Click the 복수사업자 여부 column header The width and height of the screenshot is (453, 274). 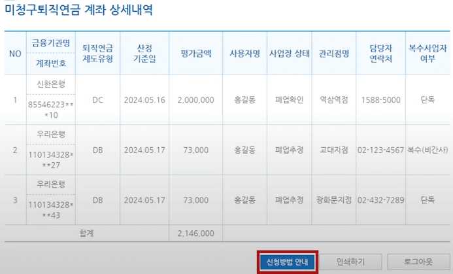[428, 54]
